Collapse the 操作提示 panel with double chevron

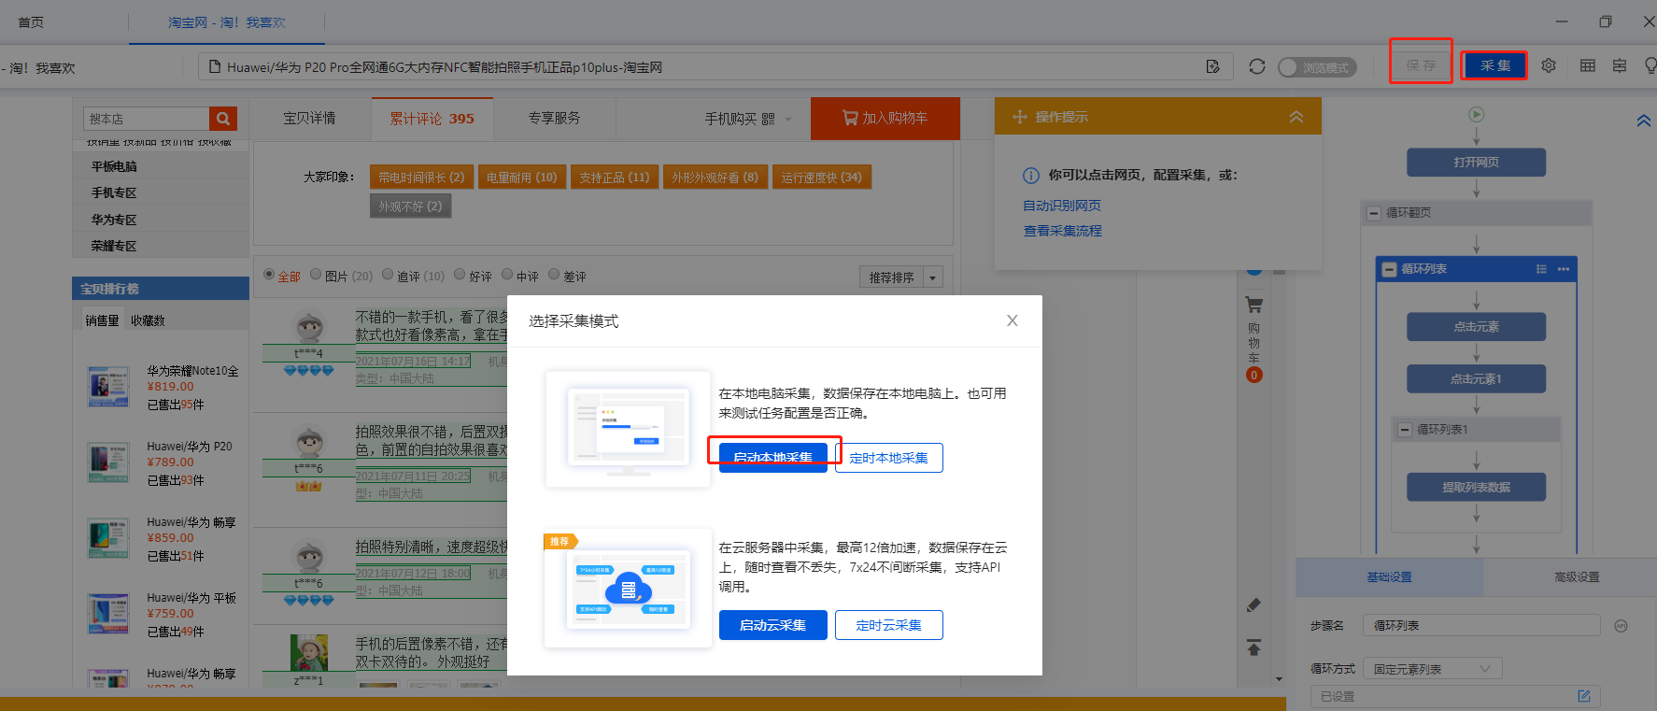[x=1296, y=117]
